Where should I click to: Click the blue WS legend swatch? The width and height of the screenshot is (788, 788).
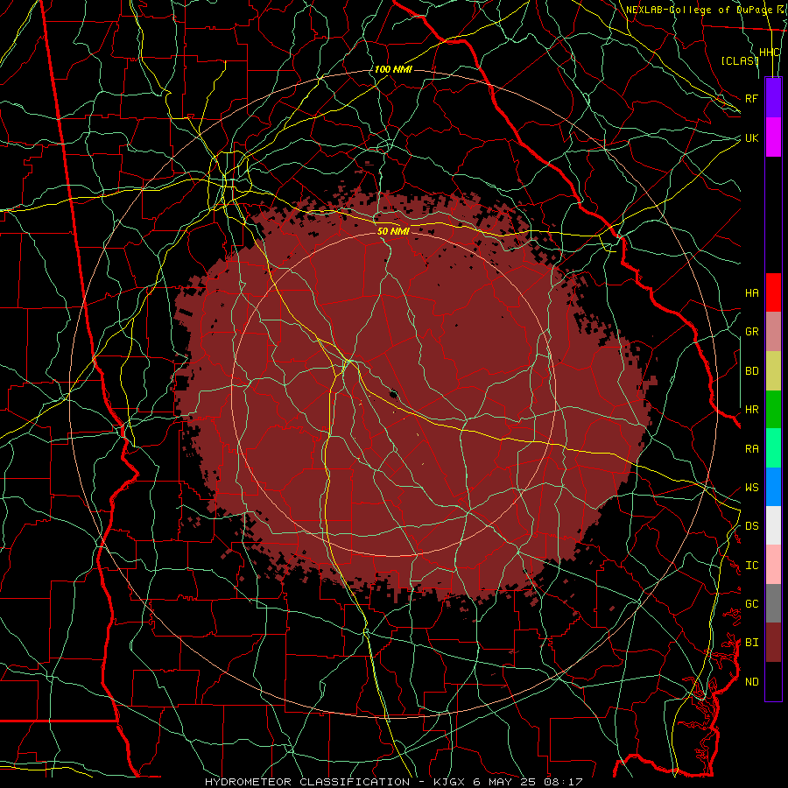[x=773, y=487]
